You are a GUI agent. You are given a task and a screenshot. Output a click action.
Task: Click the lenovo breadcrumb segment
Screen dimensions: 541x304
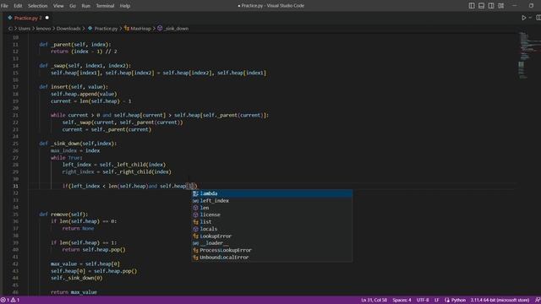tap(43, 28)
